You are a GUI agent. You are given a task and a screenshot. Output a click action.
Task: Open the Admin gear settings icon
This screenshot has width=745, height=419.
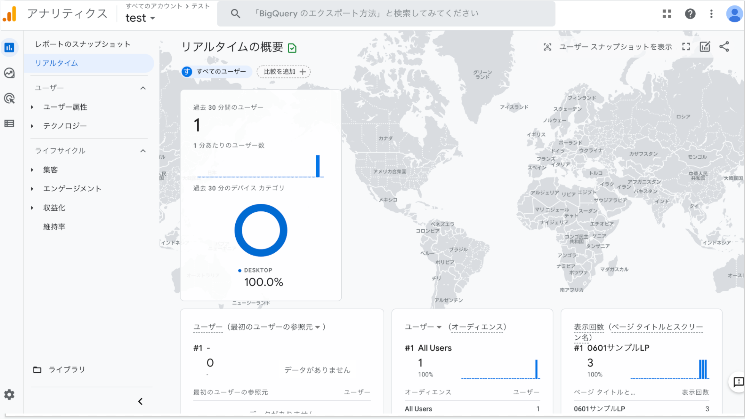click(9, 395)
